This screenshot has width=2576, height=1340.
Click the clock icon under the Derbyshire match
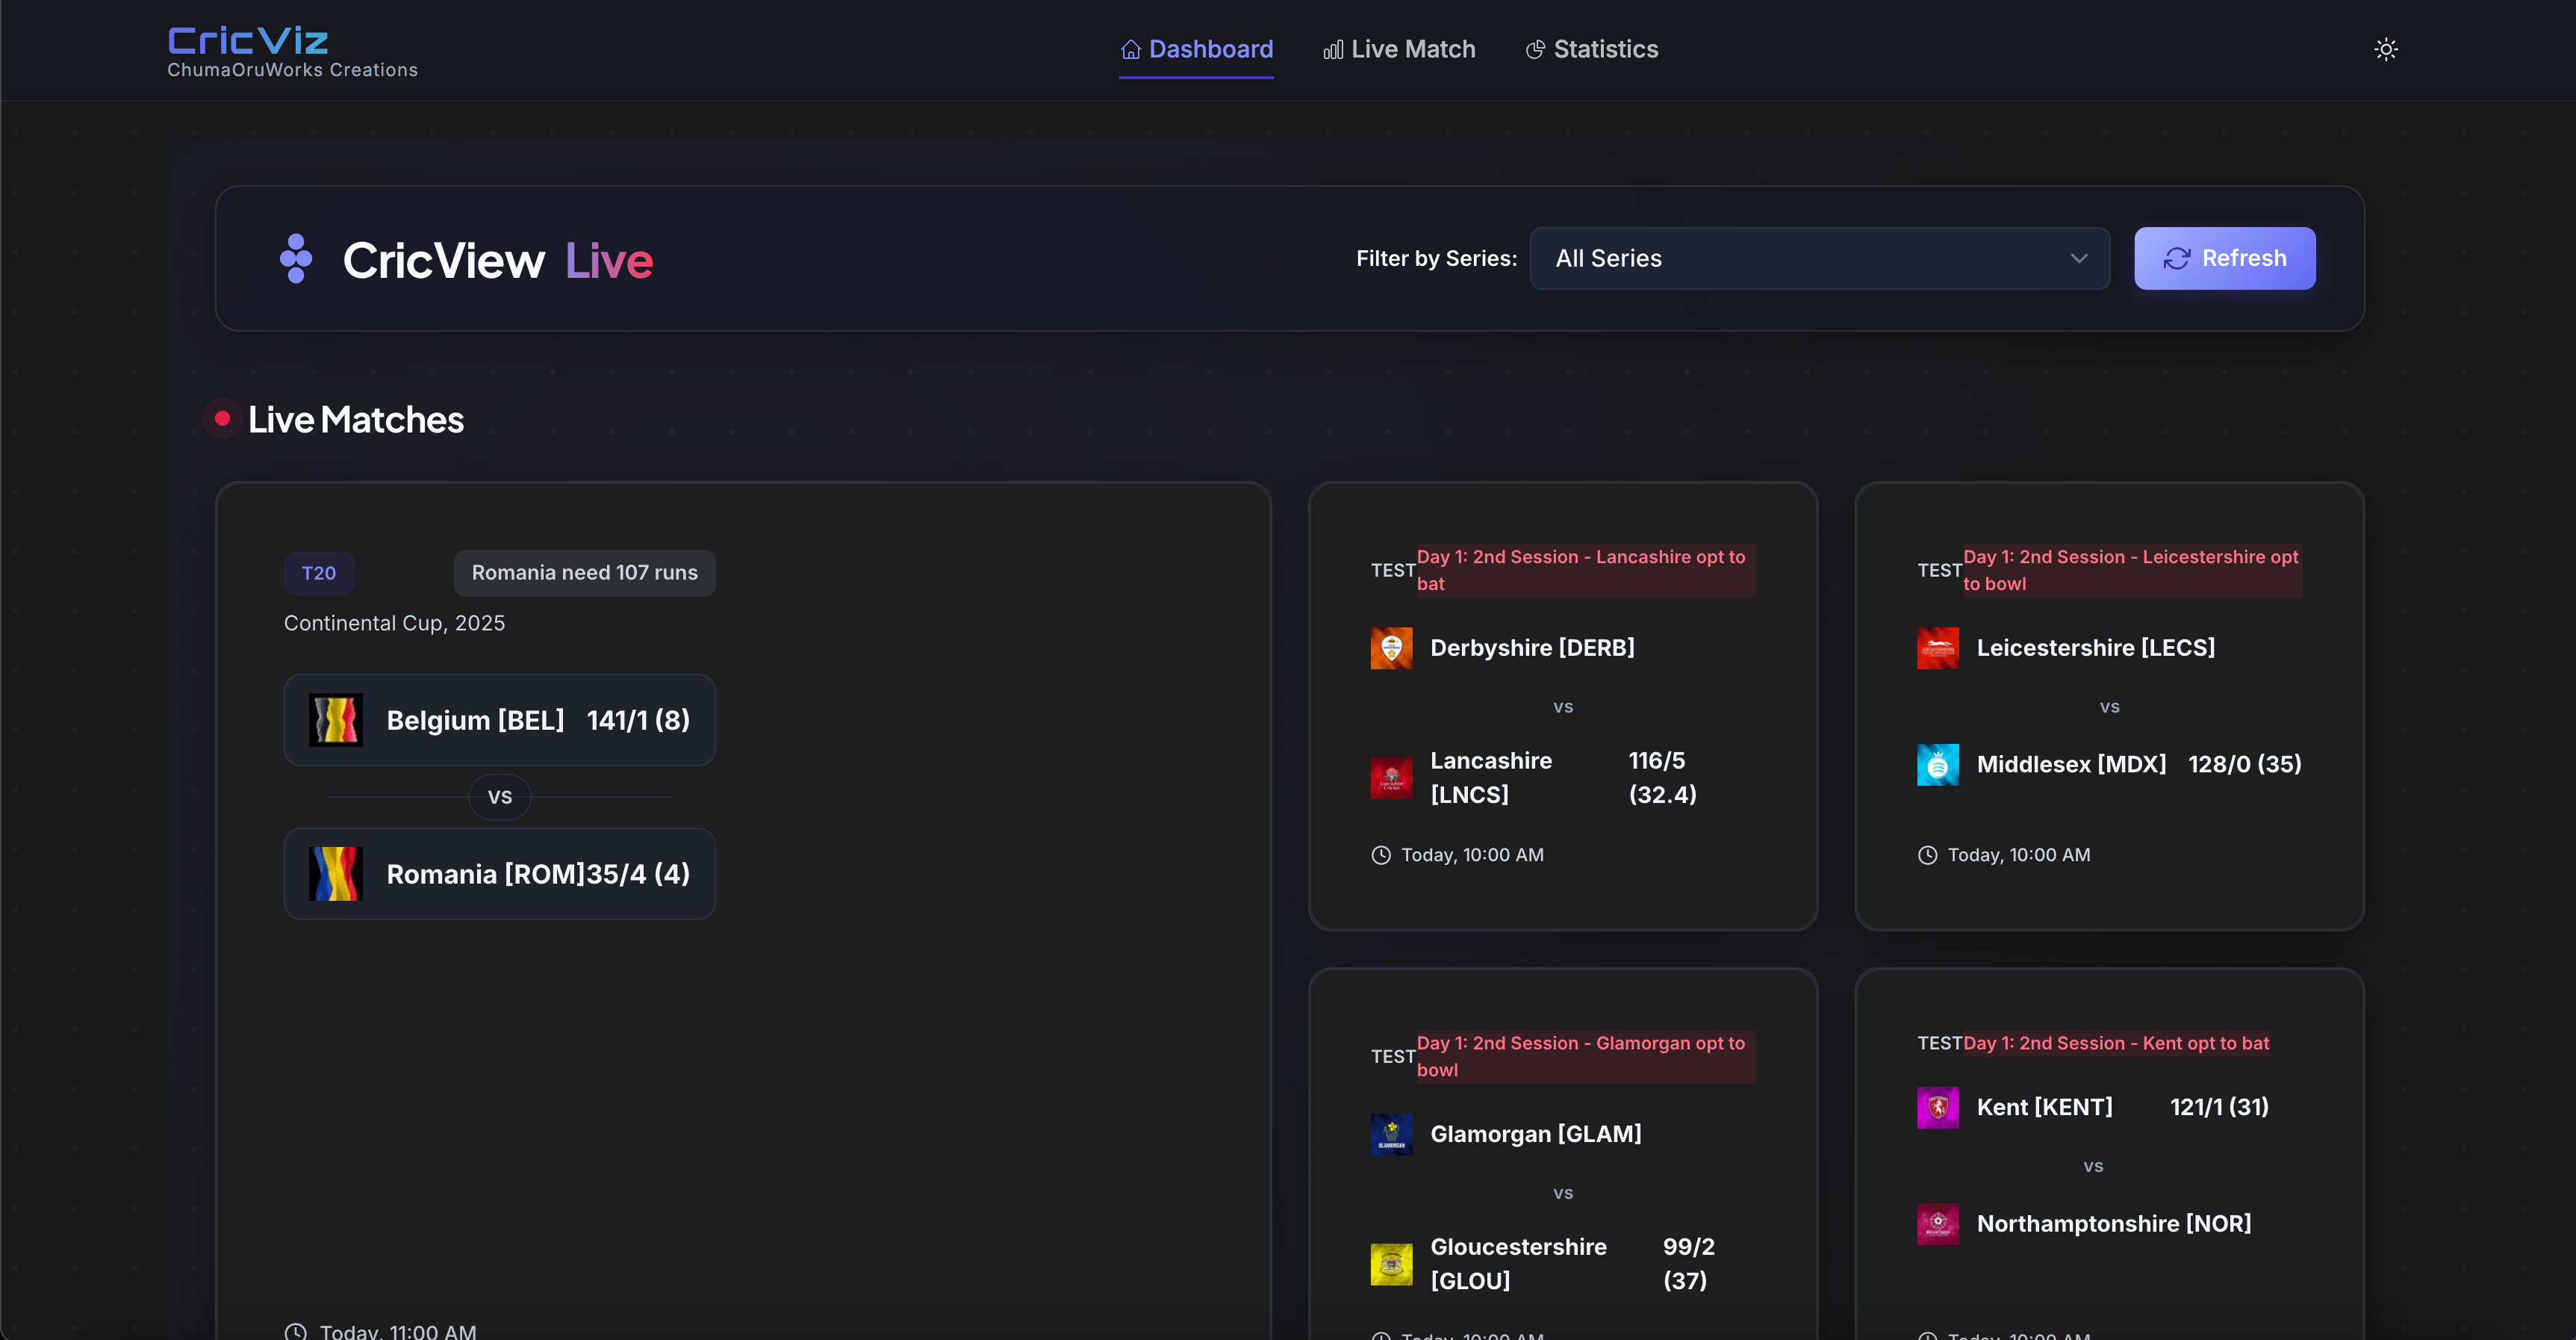(x=1383, y=855)
